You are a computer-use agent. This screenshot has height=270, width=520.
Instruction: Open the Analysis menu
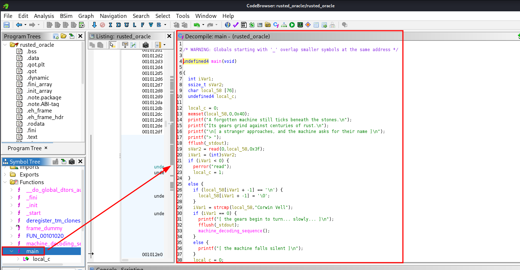44,16
